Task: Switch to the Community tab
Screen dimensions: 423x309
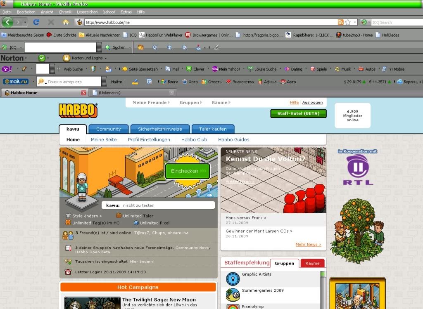Action: click(109, 129)
